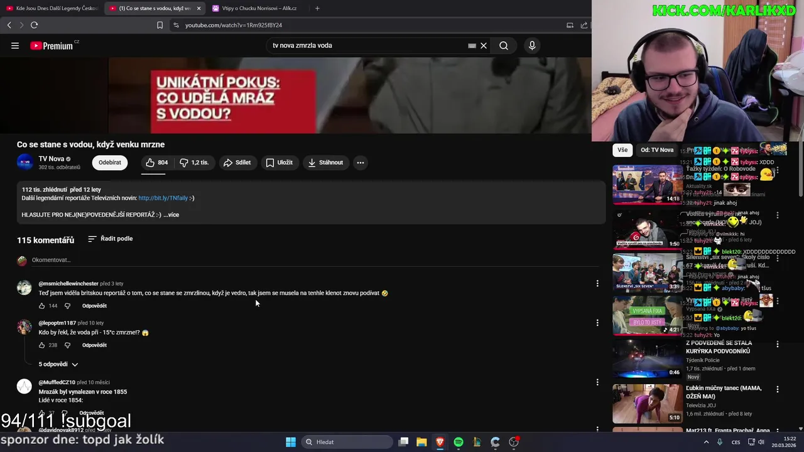
Task: Open Task View on the taskbar
Action: click(403, 442)
